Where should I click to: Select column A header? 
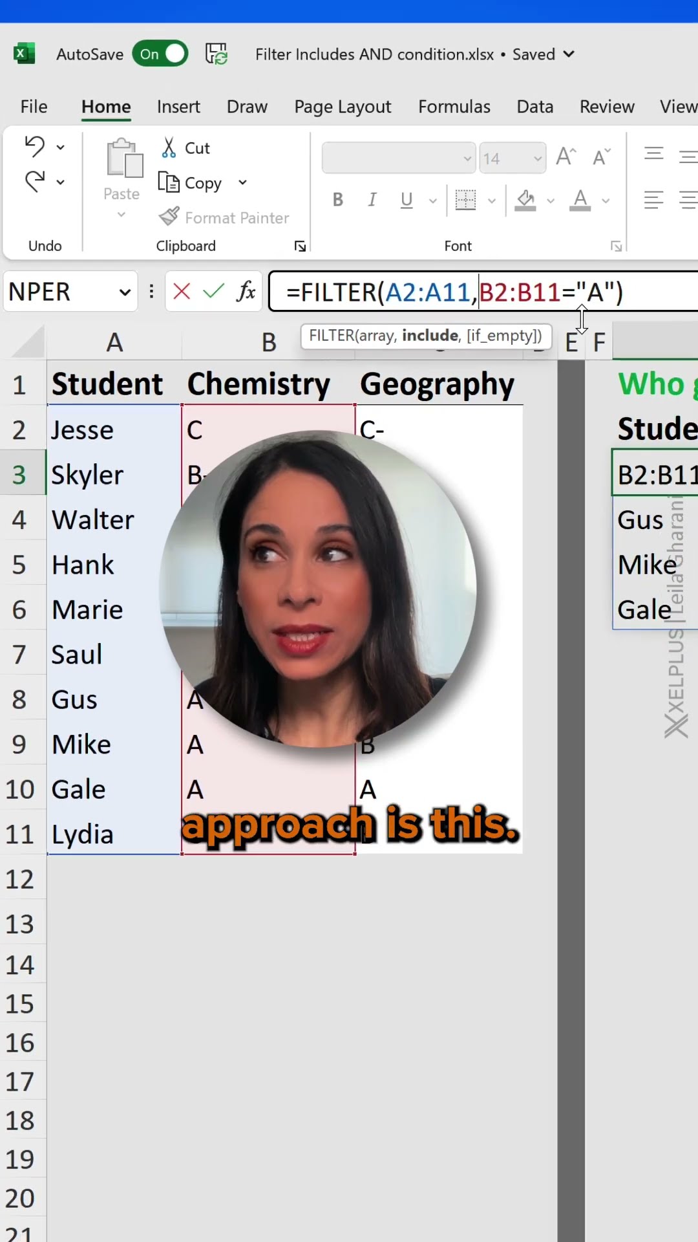114,342
